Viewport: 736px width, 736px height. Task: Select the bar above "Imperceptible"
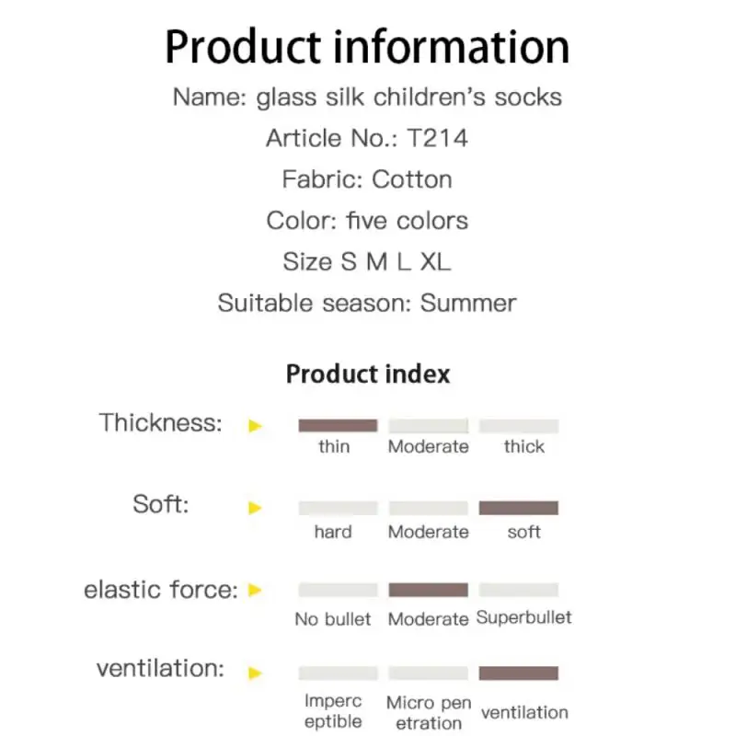coord(338,673)
